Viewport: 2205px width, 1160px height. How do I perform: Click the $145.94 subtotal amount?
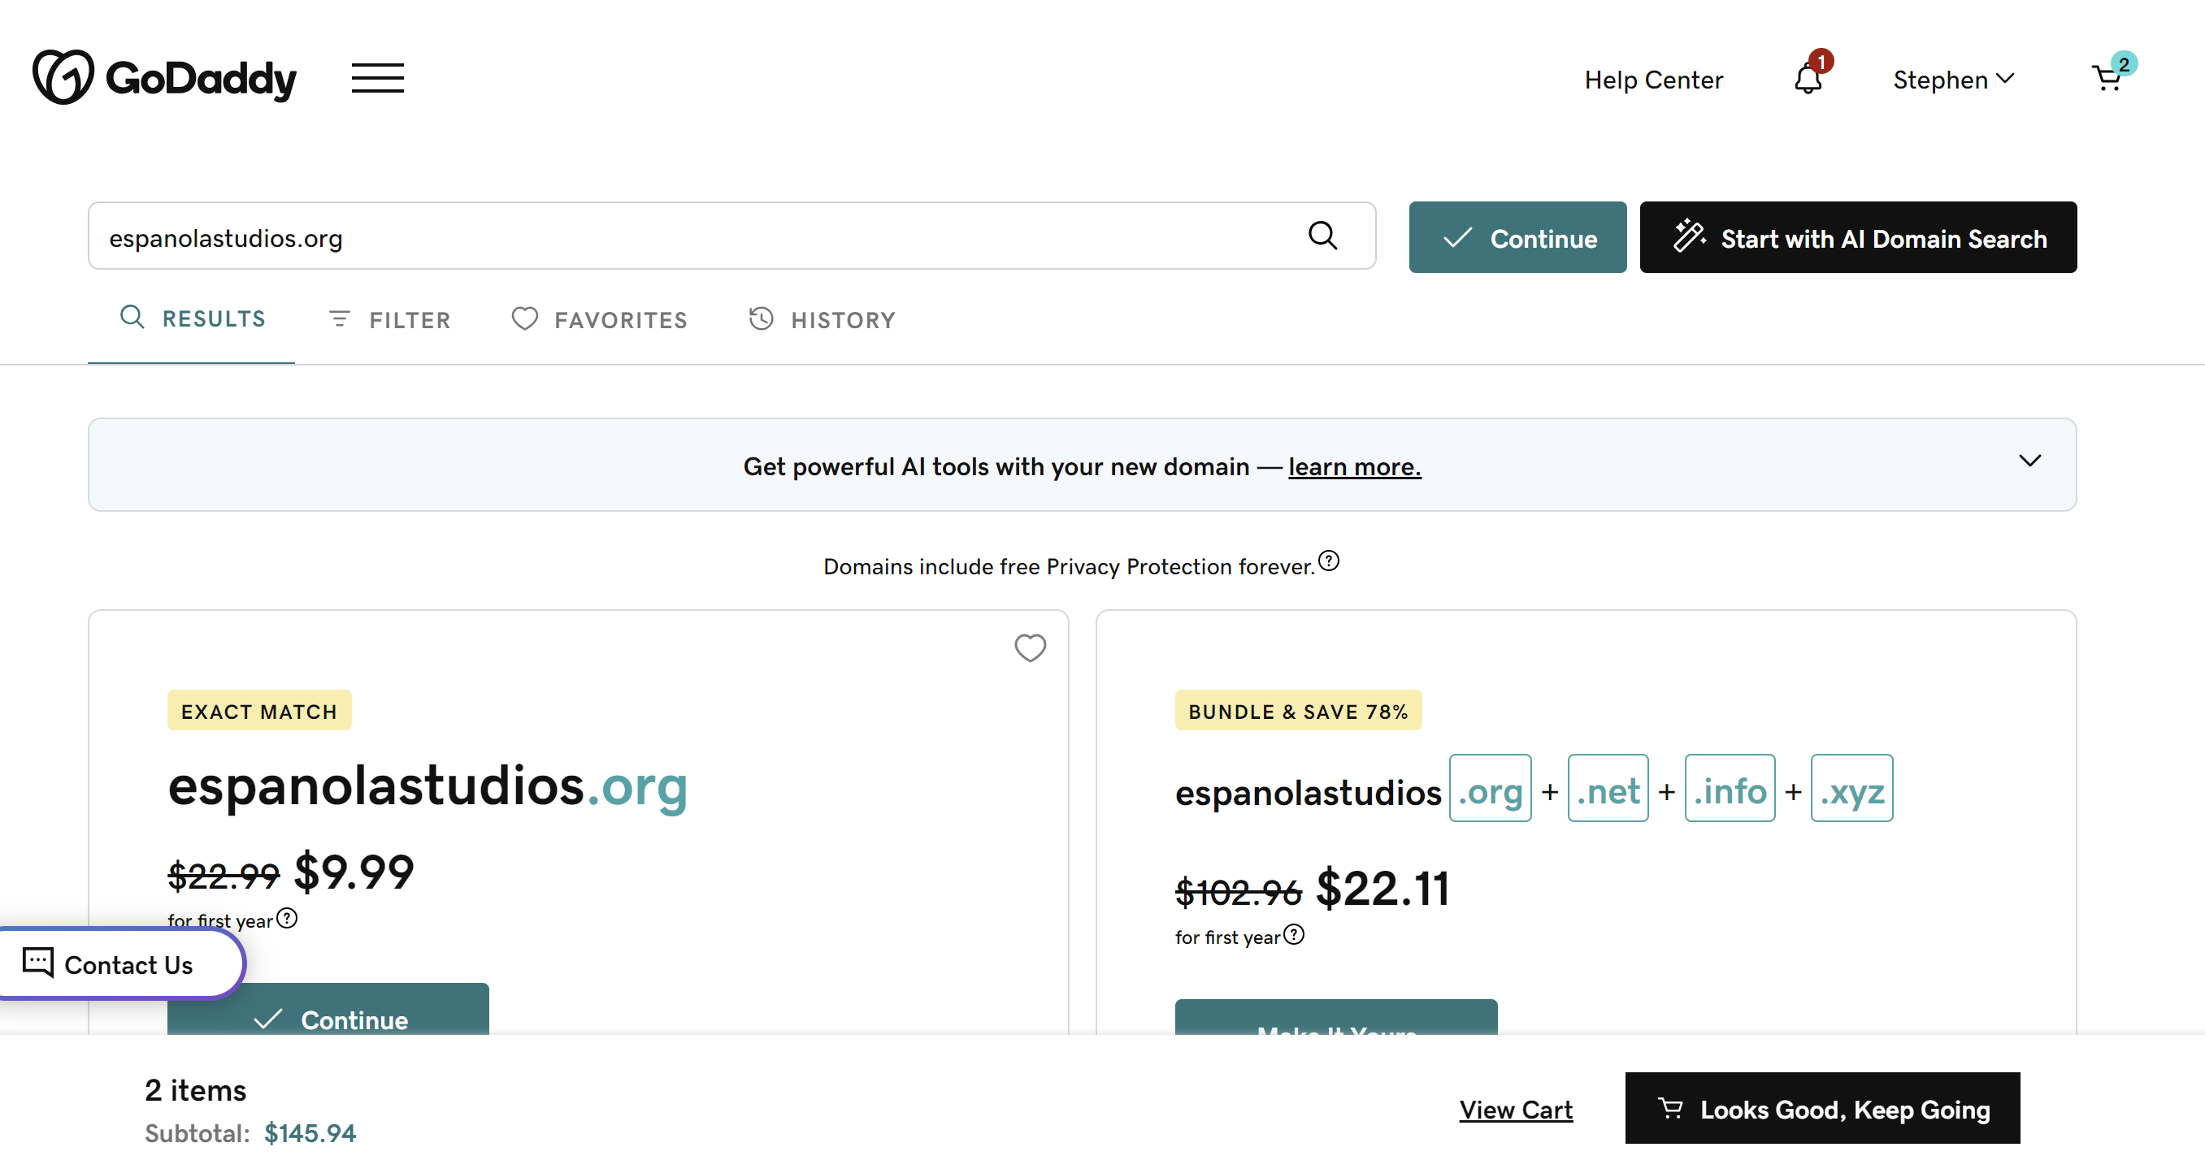[310, 1133]
